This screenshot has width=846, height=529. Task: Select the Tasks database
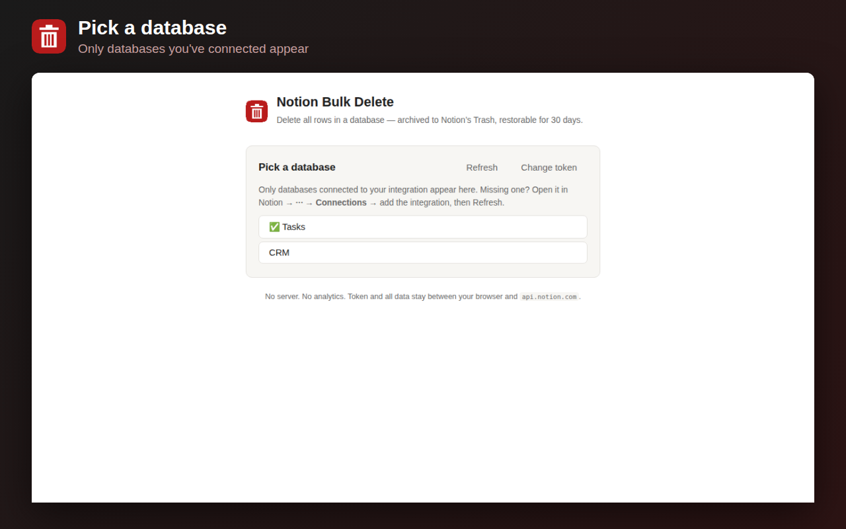pos(423,227)
